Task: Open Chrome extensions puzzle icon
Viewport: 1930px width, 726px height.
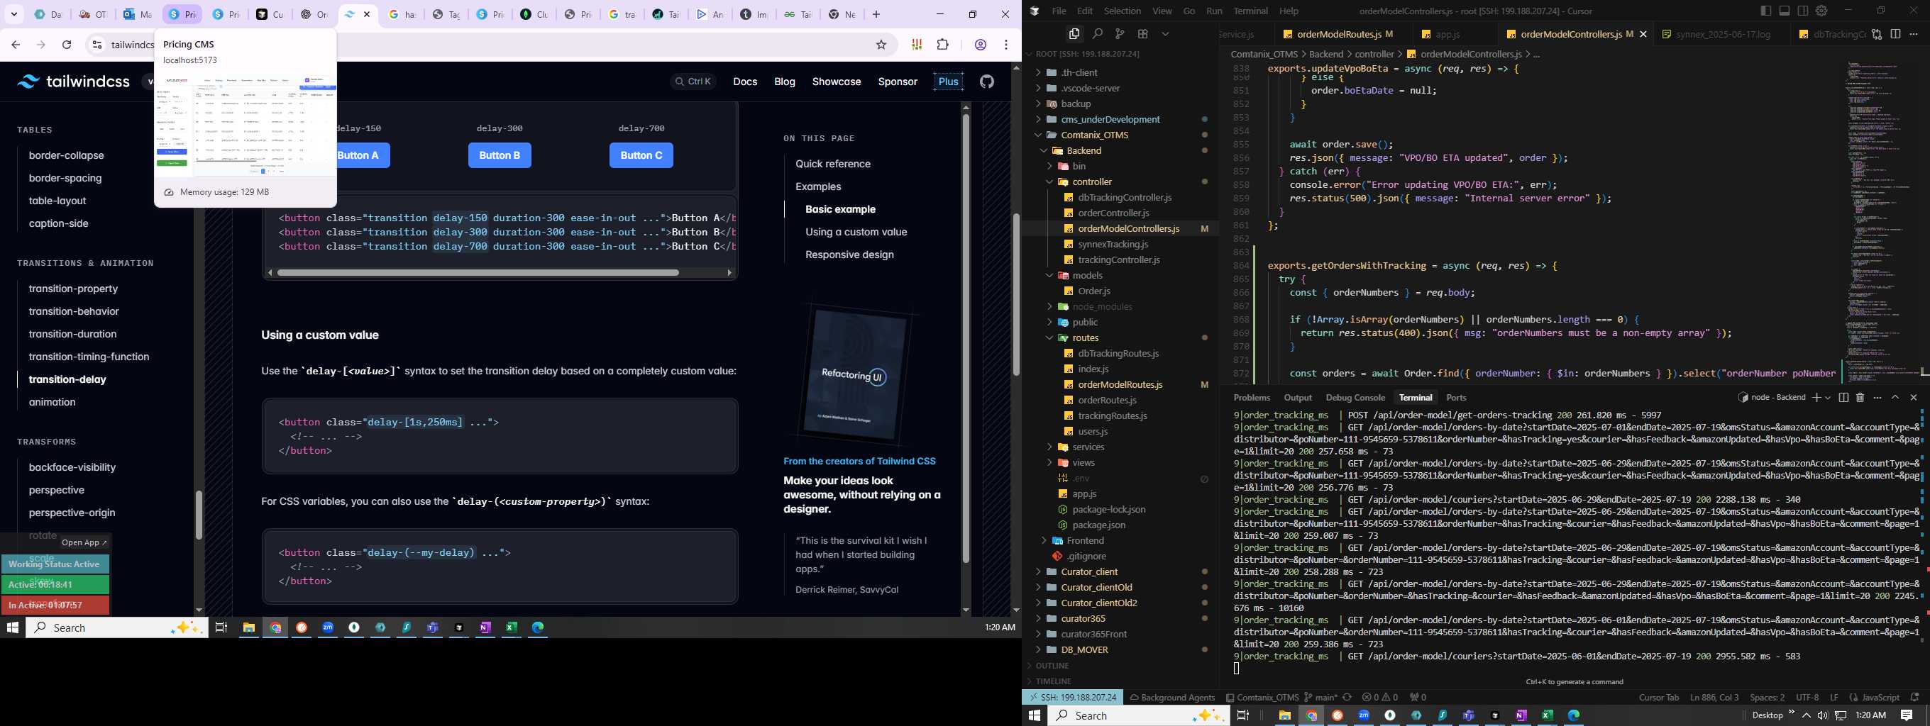Action: pyautogui.click(x=943, y=45)
